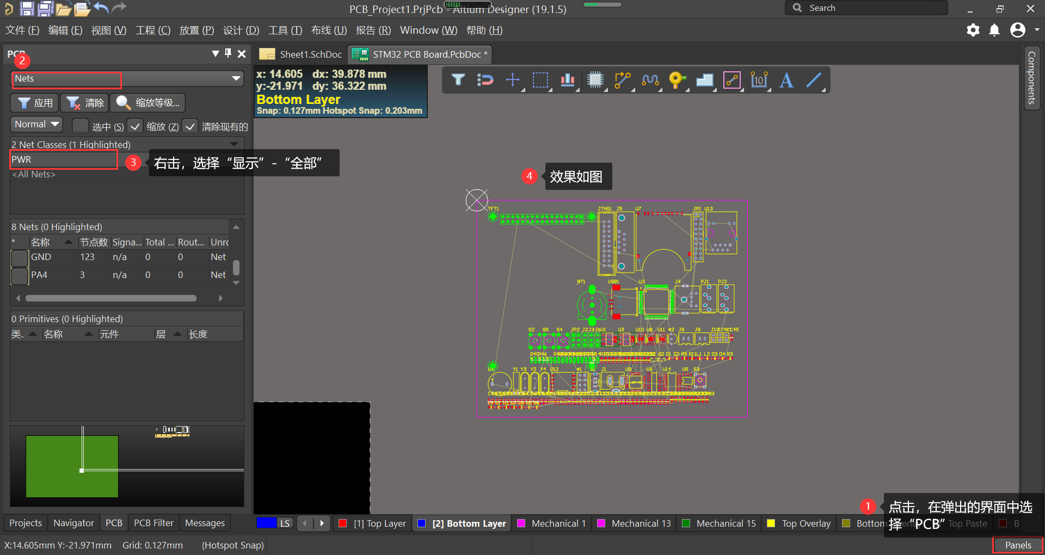The height and width of the screenshot is (555, 1045).
Task: Click the Panels button in status bar
Action: 1018,545
